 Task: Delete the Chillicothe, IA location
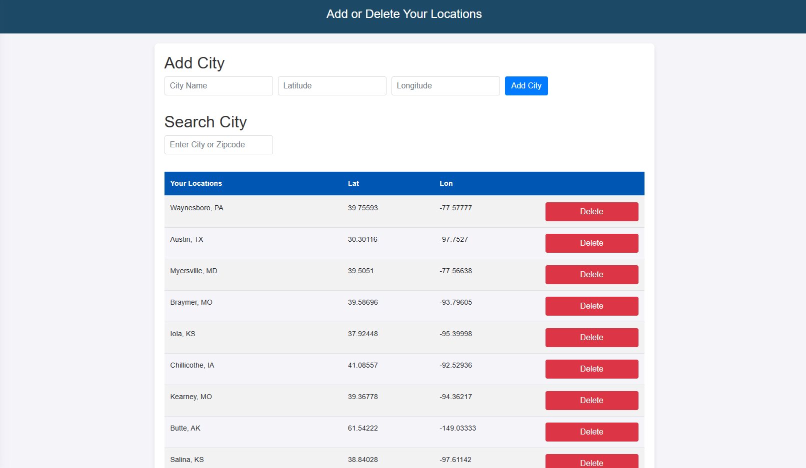(591, 369)
